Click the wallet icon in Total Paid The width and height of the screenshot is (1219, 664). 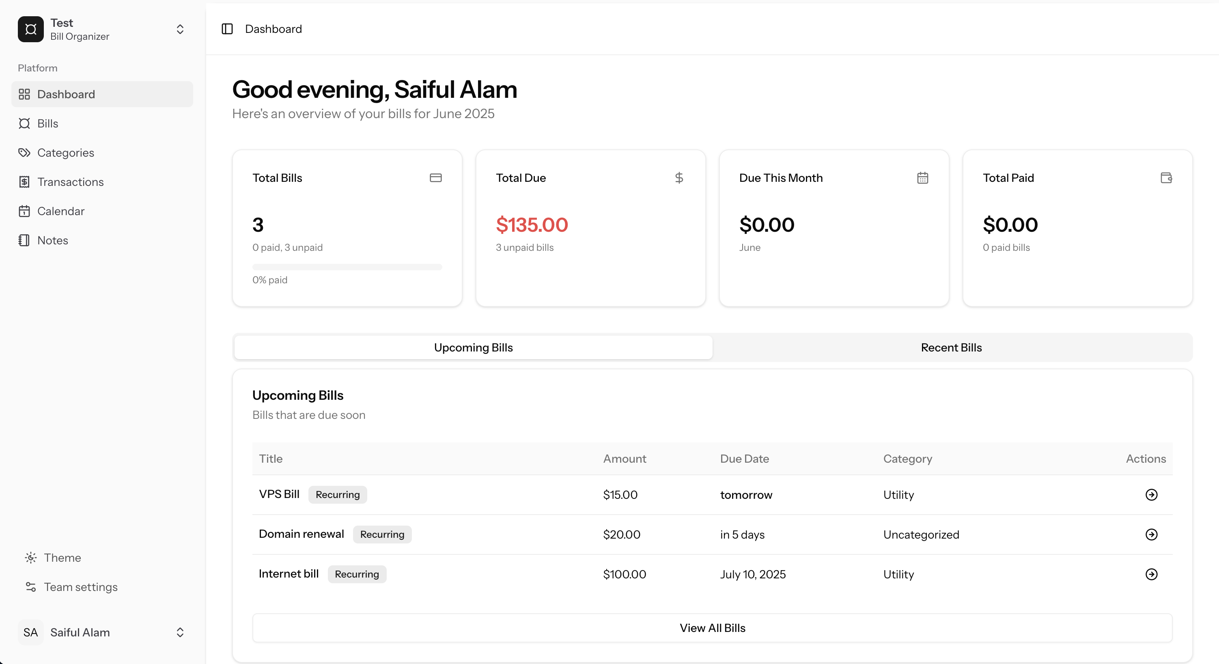coord(1166,178)
